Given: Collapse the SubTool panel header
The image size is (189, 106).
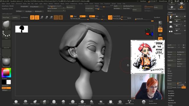Looking at the screenshot, I should tap(170, 12).
